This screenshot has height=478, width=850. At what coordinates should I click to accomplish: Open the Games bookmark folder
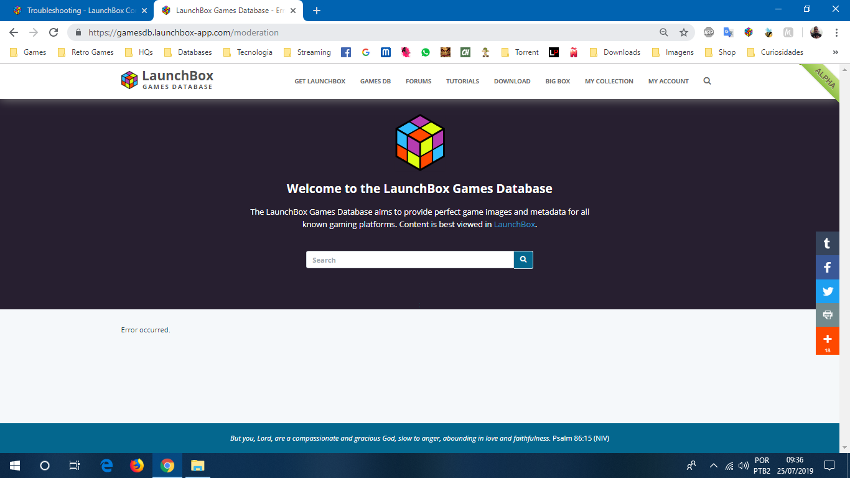point(28,52)
